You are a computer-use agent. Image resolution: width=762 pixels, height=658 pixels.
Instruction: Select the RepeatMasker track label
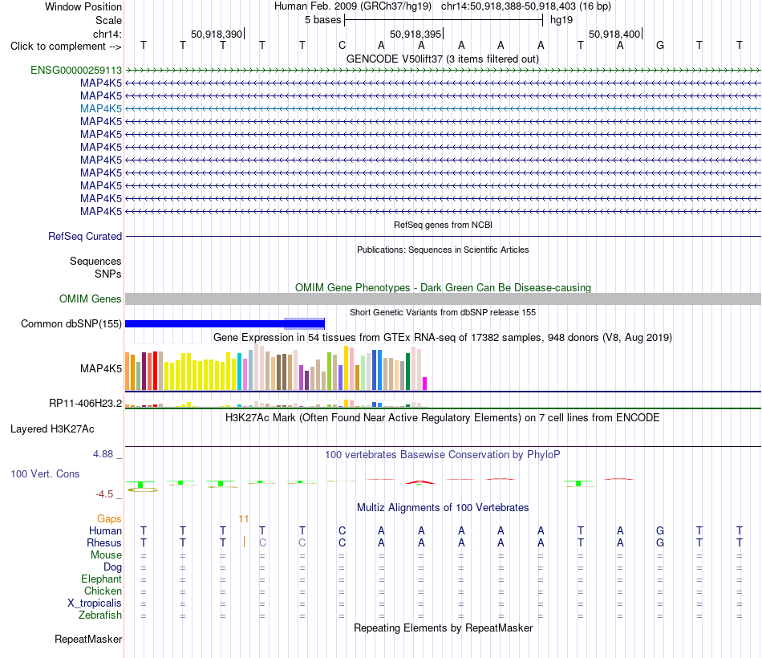click(x=88, y=639)
